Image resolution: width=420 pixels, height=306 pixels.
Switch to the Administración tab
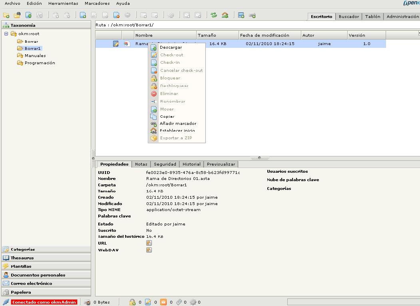402,17
